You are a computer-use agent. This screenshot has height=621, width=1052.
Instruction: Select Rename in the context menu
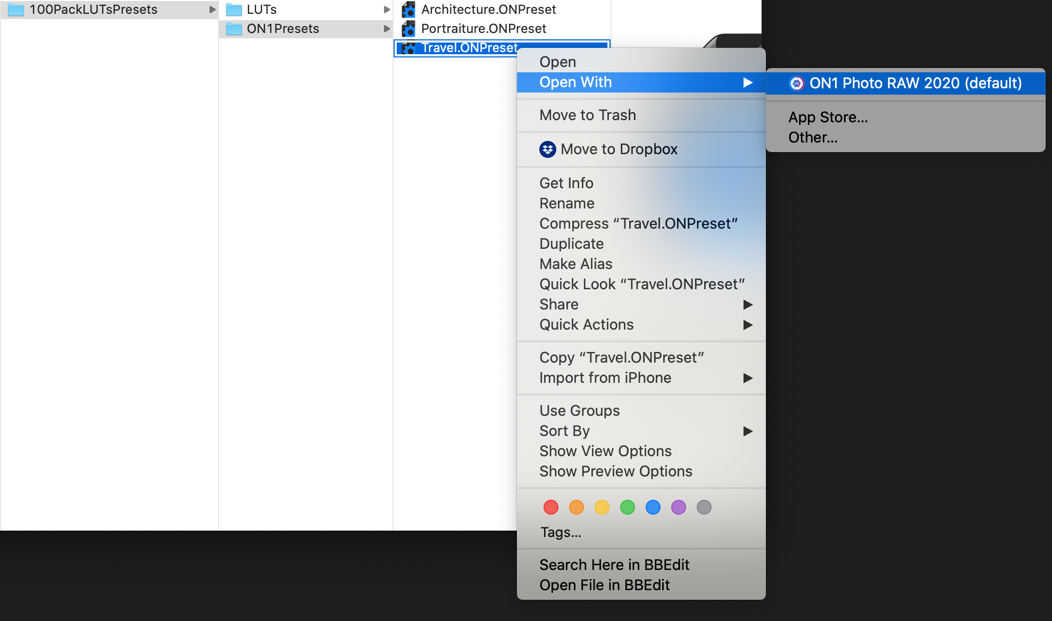tap(641, 204)
